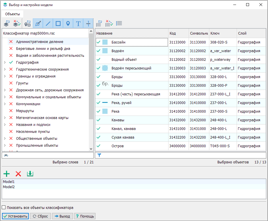
Task: Toggle the check mark on Гидрография layer
Action: tap(11, 63)
